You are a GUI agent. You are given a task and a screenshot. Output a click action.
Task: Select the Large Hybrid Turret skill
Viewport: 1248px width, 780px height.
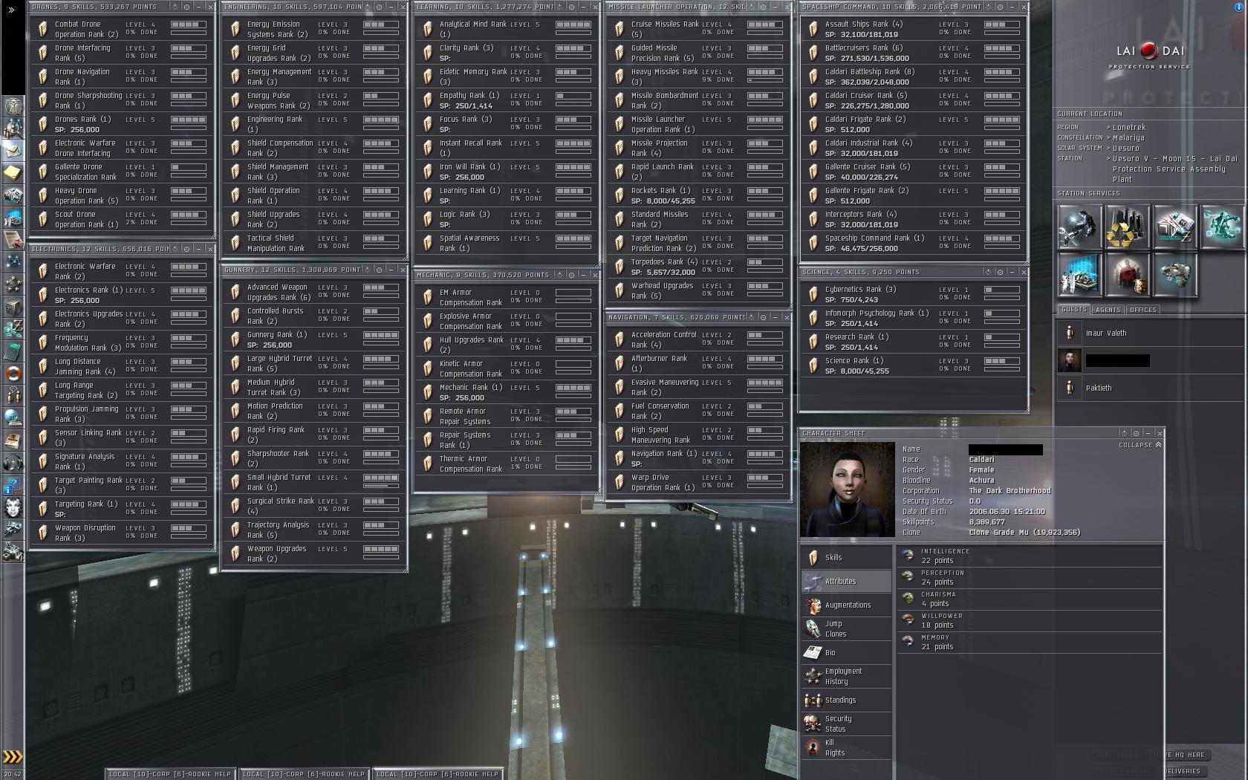click(313, 363)
